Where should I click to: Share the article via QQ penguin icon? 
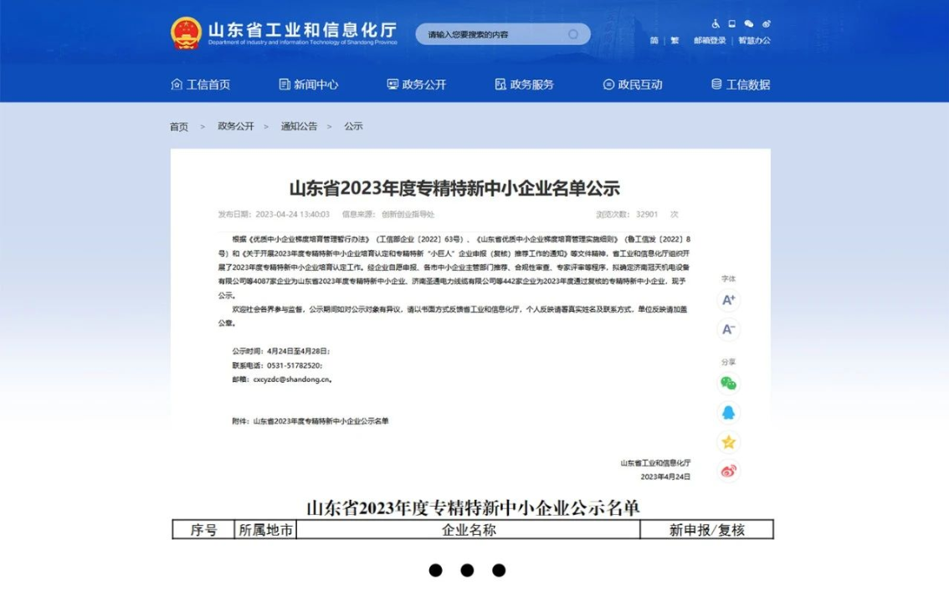pos(729,413)
